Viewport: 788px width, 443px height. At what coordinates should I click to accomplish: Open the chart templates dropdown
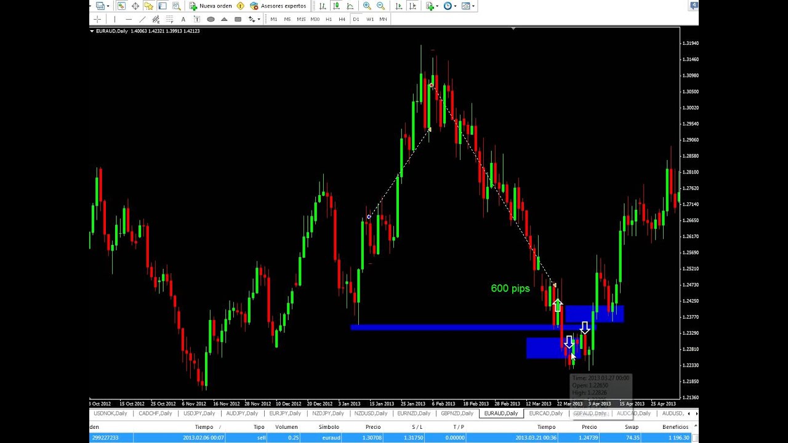click(468, 6)
